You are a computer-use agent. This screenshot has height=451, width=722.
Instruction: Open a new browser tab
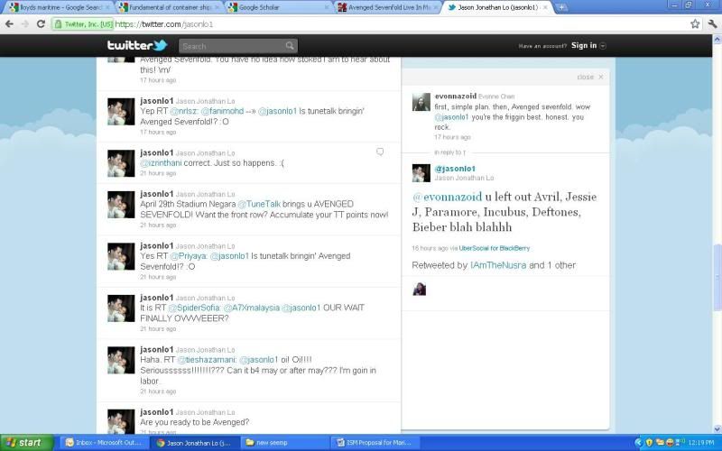[561, 7]
